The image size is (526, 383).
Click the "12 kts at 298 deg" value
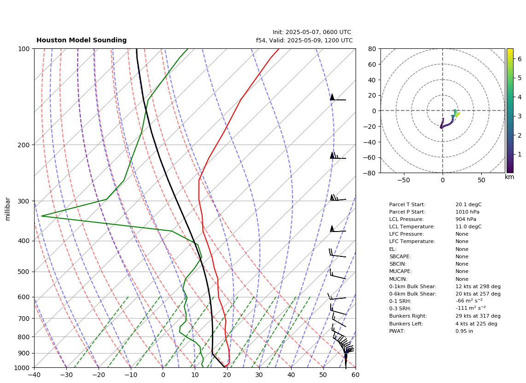click(x=478, y=286)
